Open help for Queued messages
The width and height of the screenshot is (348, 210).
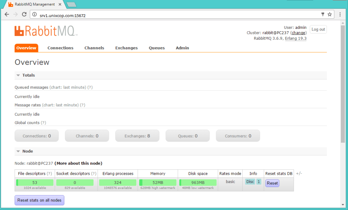pos(90,87)
